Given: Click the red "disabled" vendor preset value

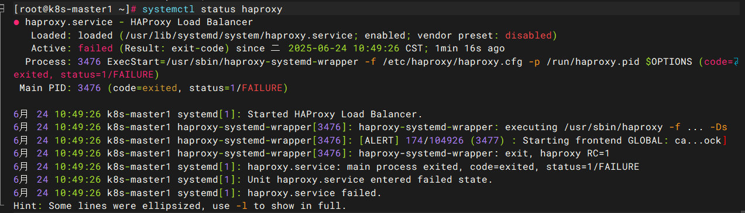Looking at the screenshot, I should 528,36.
